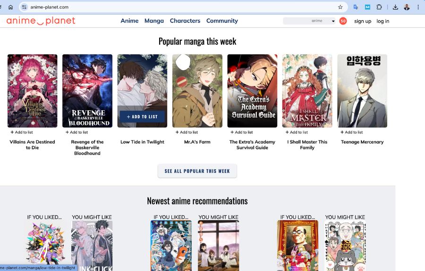This screenshot has height=271, width=425.
Task: Click Revenge of the Baskerville Bloodhound title
Action: pyautogui.click(x=87, y=148)
